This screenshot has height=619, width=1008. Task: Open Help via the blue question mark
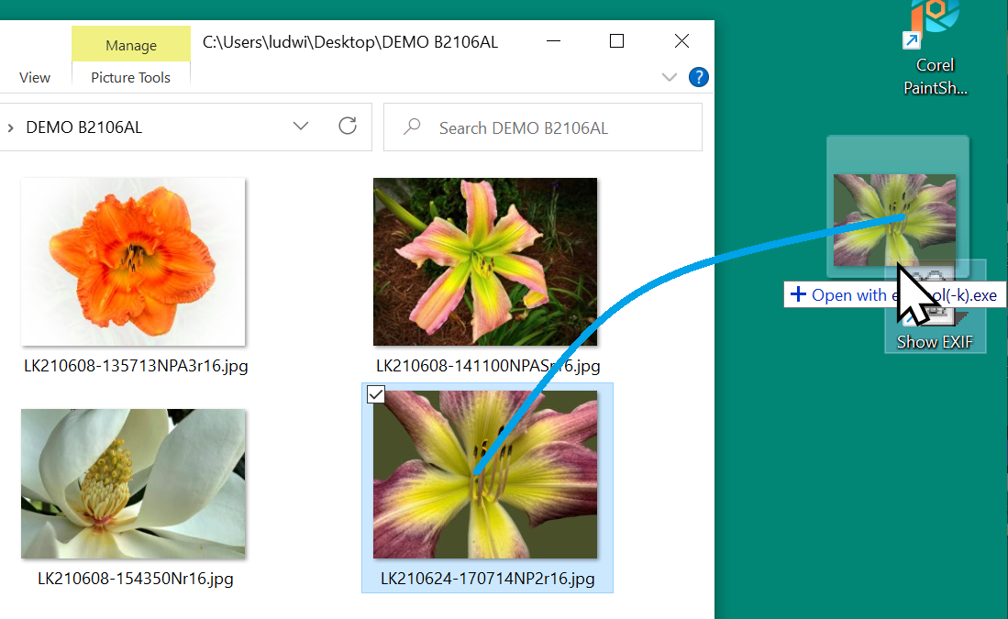[x=698, y=77]
